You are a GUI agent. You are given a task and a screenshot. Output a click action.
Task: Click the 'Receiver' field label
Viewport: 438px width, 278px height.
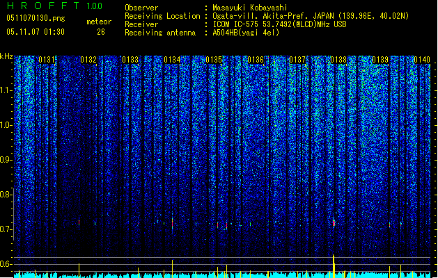(x=141, y=24)
